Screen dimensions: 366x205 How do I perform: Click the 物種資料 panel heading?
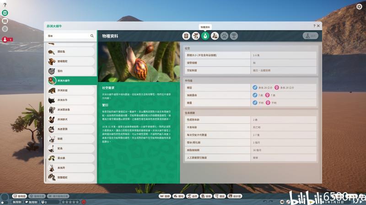(110, 36)
